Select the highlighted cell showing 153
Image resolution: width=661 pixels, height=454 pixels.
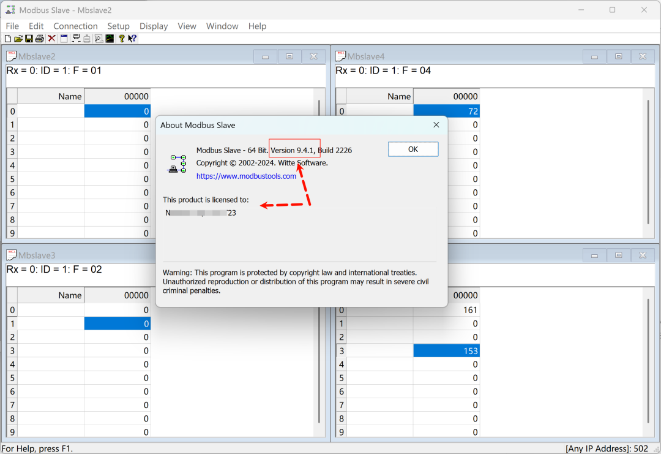click(446, 350)
